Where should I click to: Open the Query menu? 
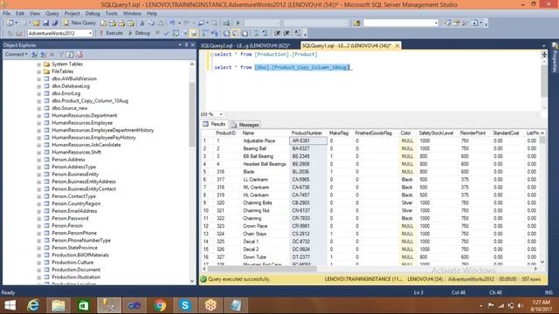click(52, 13)
